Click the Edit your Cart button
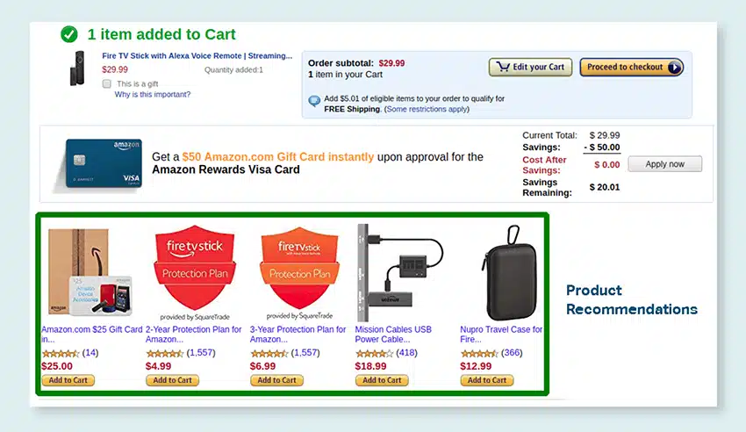 [531, 67]
